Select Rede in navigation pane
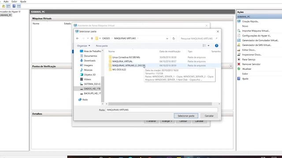The width and height of the screenshot is (282, 158). coord(85,100)
